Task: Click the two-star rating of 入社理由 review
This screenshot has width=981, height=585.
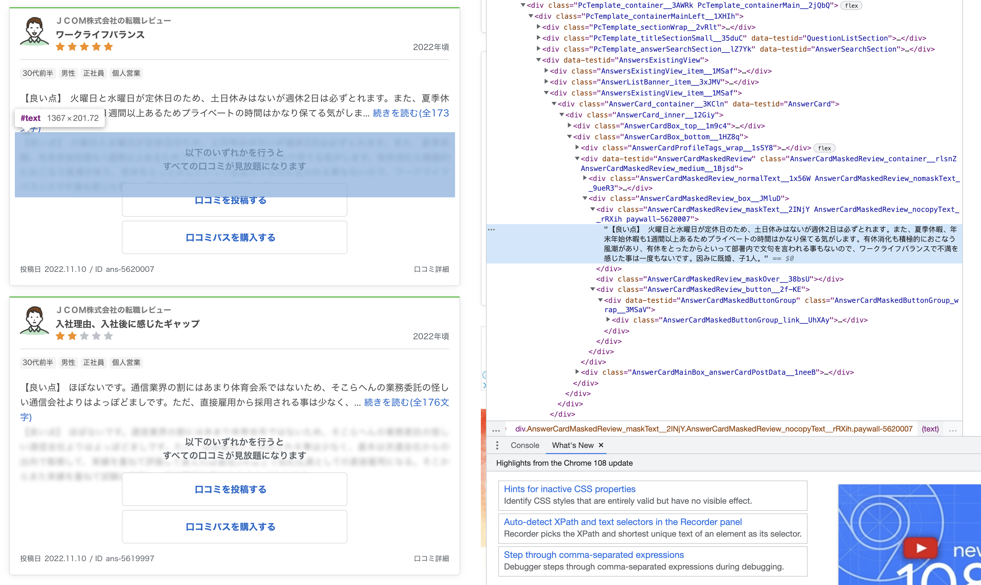Action: coord(84,336)
